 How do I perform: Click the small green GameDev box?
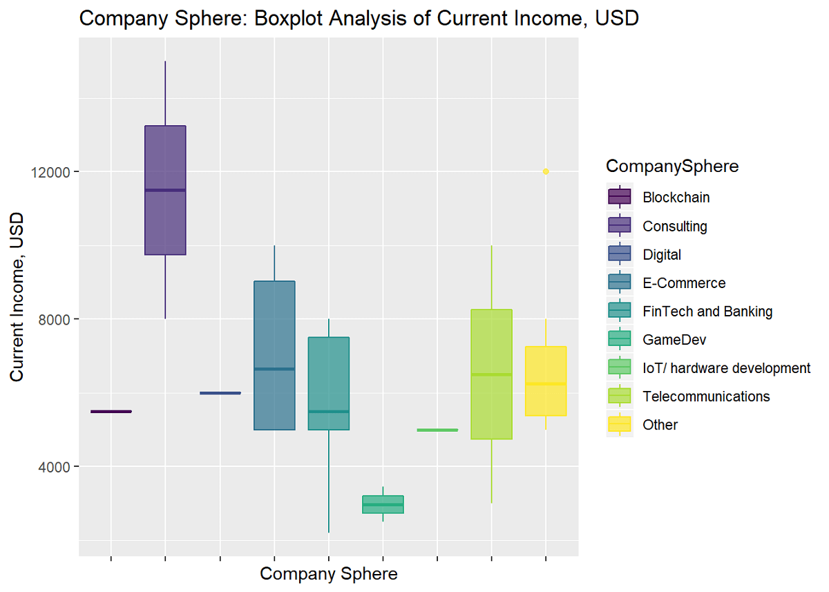[383, 504]
